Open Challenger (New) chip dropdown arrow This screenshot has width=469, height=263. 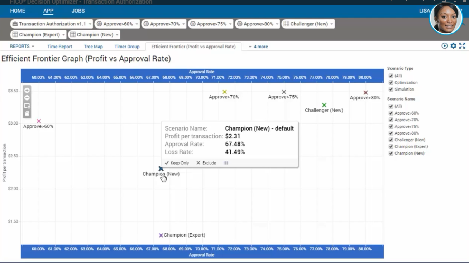pyautogui.click(x=332, y=24)
